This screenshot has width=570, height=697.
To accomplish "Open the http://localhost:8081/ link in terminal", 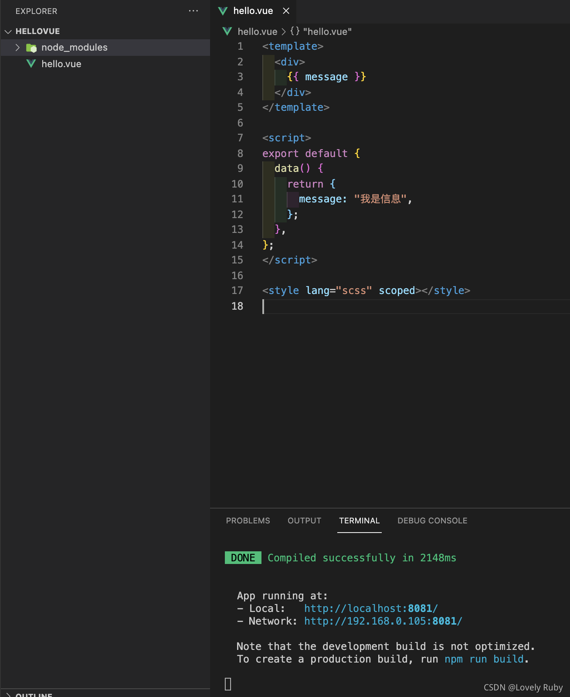I will click(x=371, y=608).
